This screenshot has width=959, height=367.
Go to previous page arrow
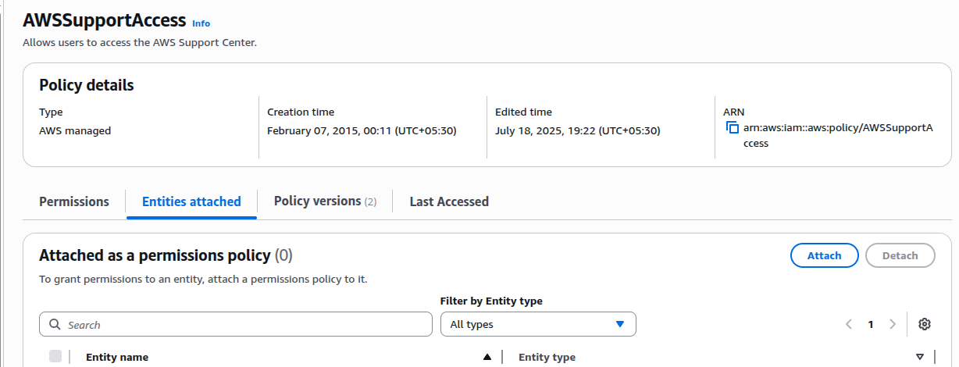[x=849, y=324]
